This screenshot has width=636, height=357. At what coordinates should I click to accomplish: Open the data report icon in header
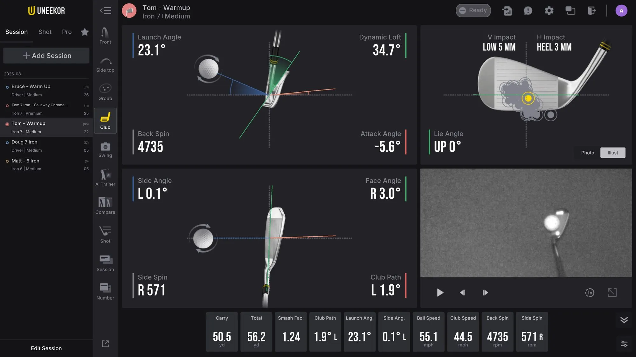tap(507, 10)
